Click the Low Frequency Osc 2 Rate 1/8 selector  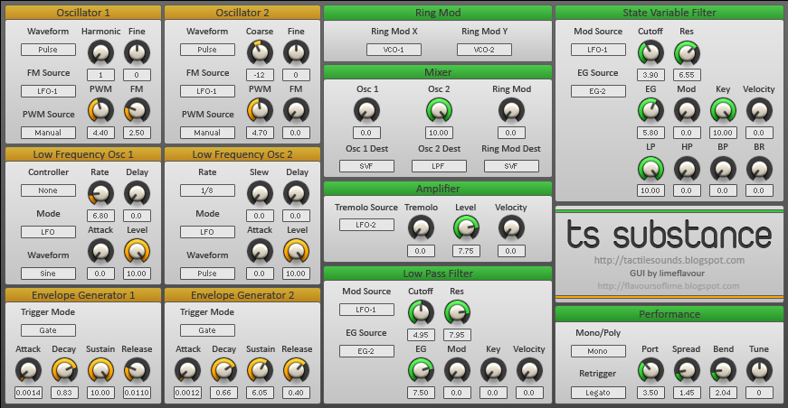[x=207, y=190]
